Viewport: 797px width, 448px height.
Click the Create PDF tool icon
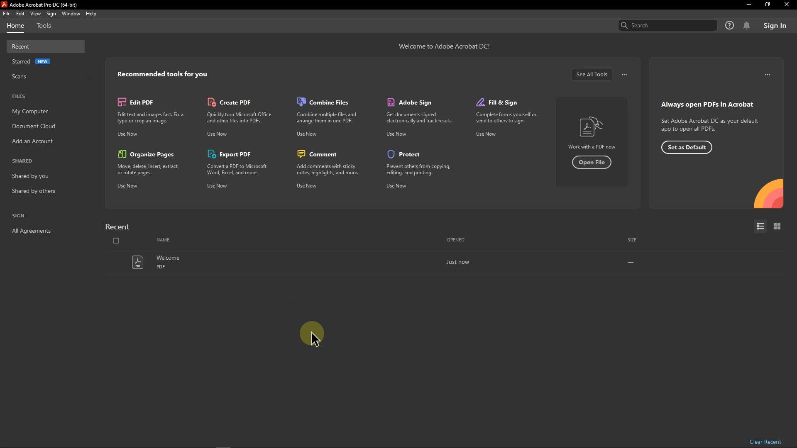click(x=212, y=102)
